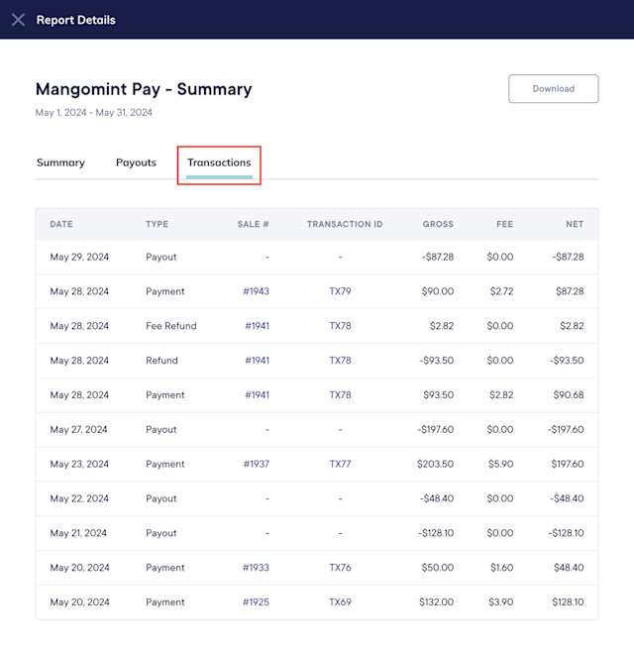Click the -$197.60 net amount

tap(566, 429)
